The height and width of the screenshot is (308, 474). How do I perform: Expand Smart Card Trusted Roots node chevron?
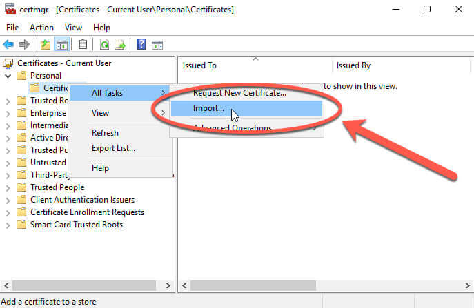(x=8, y=225)
